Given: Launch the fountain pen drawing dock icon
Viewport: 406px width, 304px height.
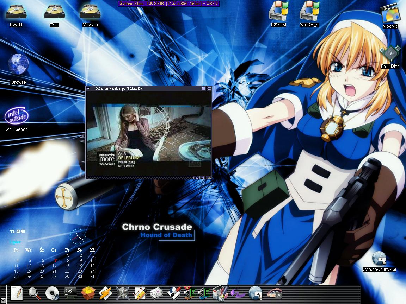Looking at the screenshot, I should click(x=140, y=293).
